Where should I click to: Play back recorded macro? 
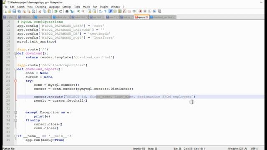pos(150,11)
